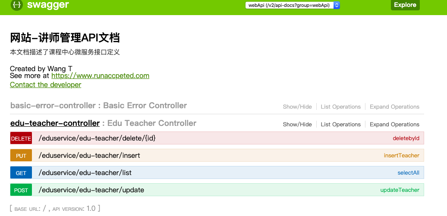Expand Operations for edu-teacher-controller
The width and height of the screenshot is (447, 216).
[394, 125]
